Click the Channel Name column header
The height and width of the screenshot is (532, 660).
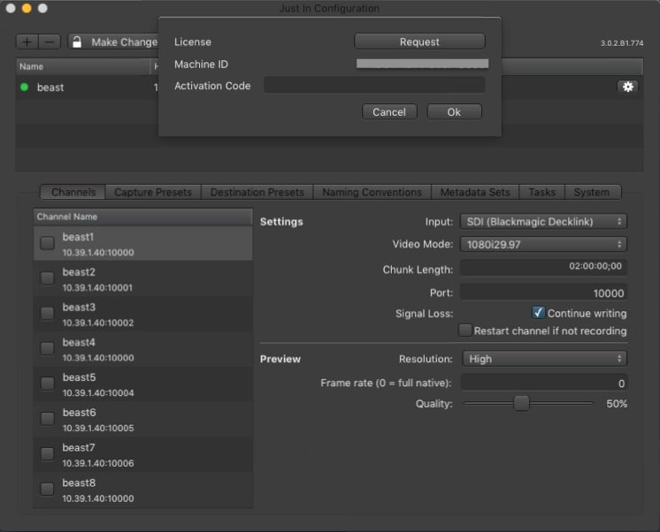pyautogui.click(x=143, y=217)
